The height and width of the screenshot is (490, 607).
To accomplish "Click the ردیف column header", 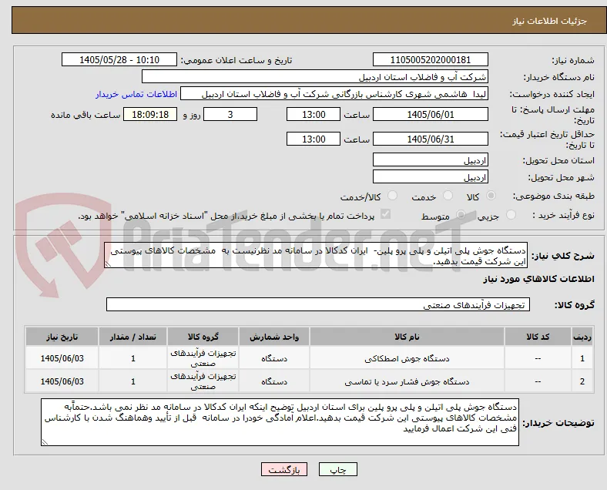I will [582, 337].
